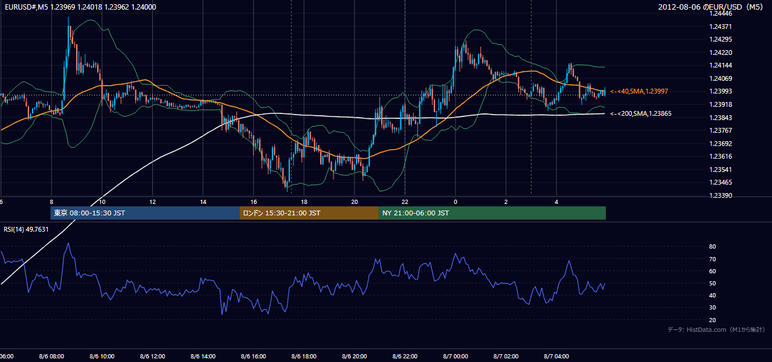Click hour tick '16' under the price chart
Viewport: 772px width, 362px height.
[x=254, y=202]
